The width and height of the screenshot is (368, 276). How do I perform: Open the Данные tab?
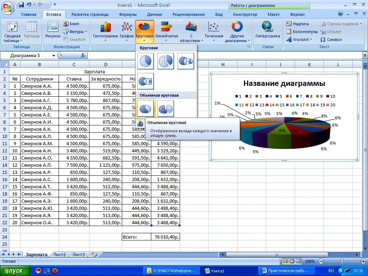155,14
